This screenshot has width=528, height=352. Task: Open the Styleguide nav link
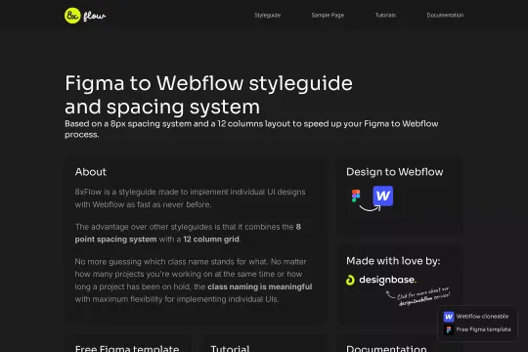click(267, 16)
